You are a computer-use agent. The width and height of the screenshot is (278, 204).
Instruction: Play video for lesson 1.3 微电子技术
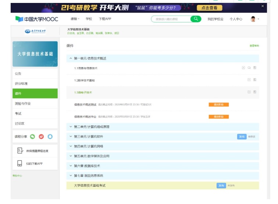click(249, 92)
